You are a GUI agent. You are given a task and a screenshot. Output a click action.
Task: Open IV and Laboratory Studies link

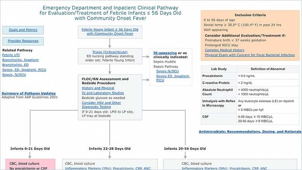click(103, 93)
